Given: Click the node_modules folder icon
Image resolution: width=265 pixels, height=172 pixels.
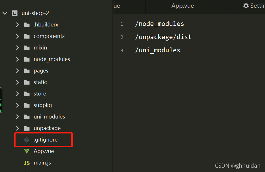Looking at the screenshot, I should click(27, 59).
